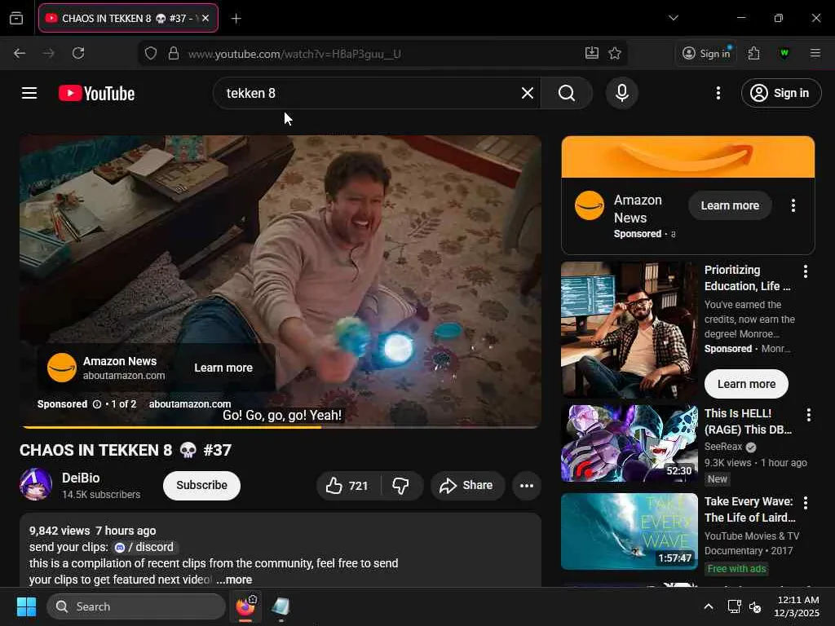
Task: Open the This Is HELL! video thumbnail
Action: click(629, 443)
